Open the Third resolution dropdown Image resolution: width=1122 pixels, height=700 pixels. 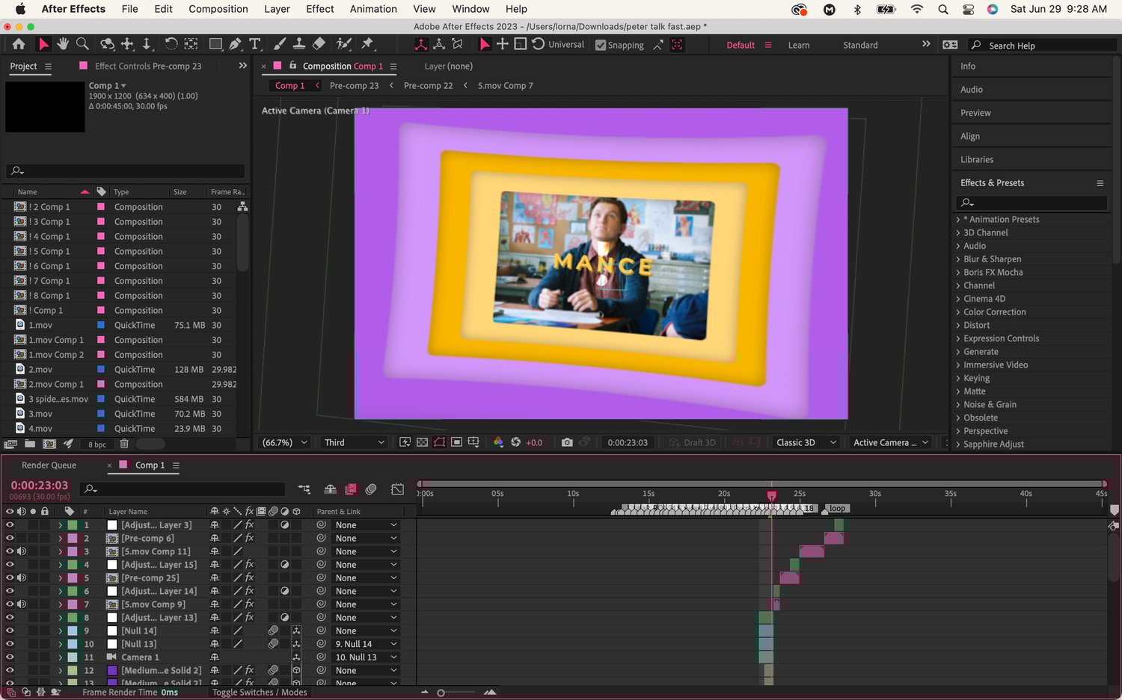(x=355, y=442)
